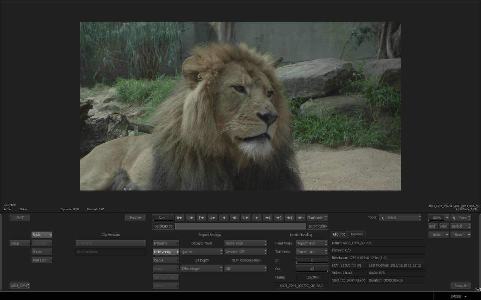The width and height of the screenshot is (481, 300).
Task: Toggle the RGB LUT button
Action: point(42,260)
